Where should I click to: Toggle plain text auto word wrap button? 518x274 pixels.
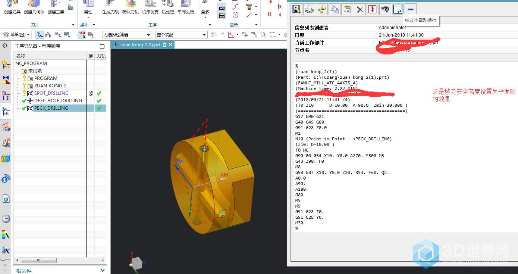coord(398,9)
